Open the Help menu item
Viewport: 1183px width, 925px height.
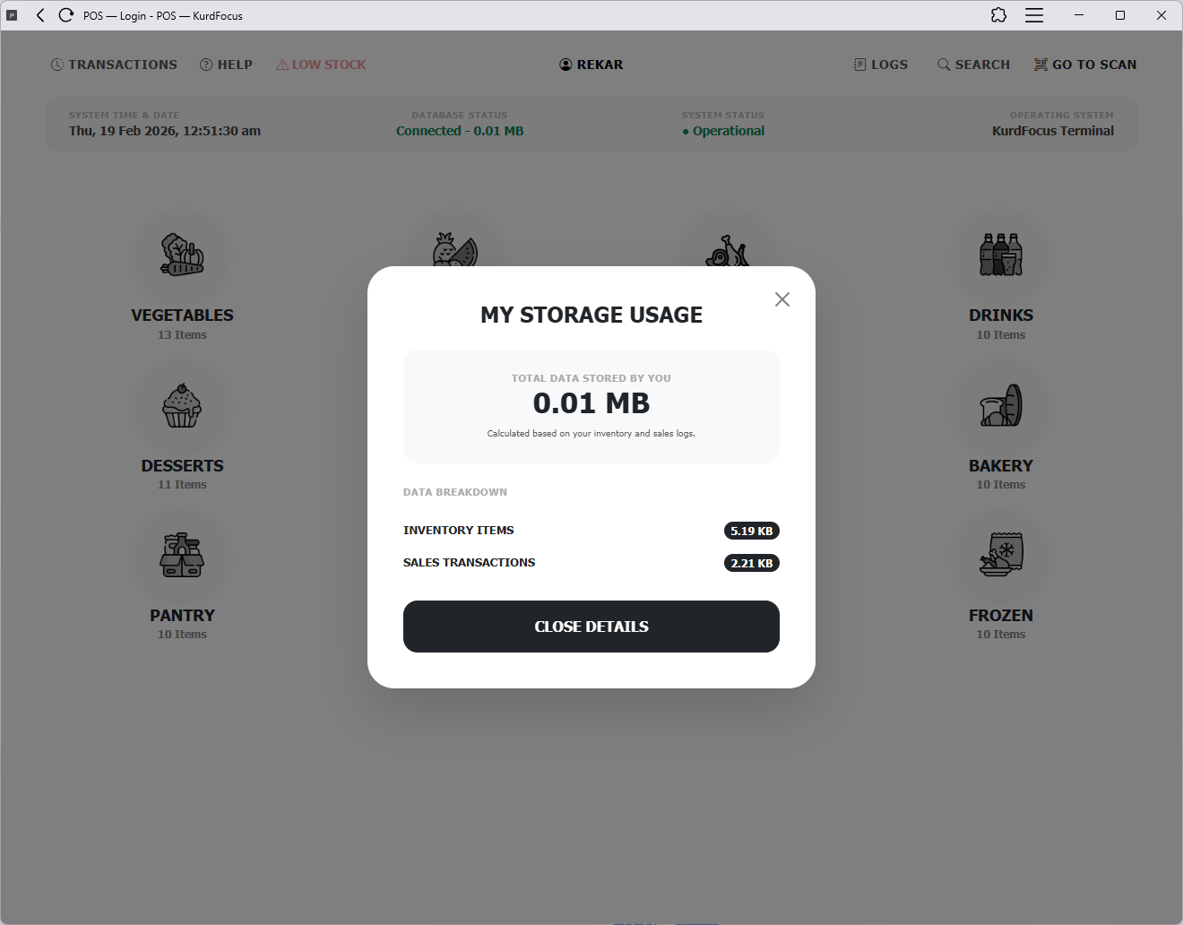point(226,65)
